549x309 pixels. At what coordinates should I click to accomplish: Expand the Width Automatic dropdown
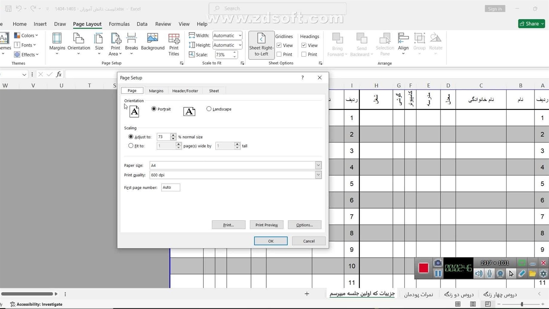point(239,36)
